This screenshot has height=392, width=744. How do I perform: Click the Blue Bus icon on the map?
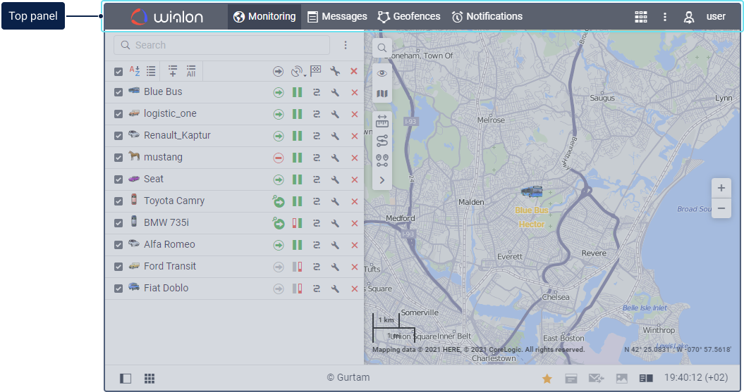tap(532, 191)
